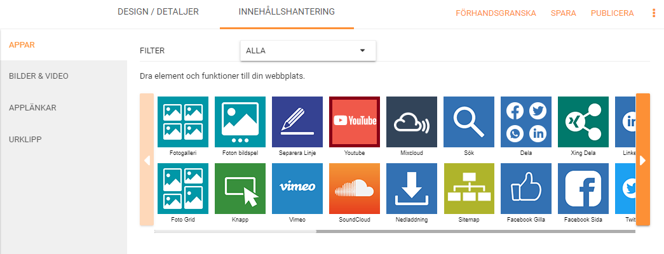
Task: Click the Youtube app tile
Action: (x=355, y=122)
